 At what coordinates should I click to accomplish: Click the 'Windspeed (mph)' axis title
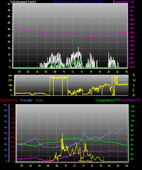[x=23, y=2]
